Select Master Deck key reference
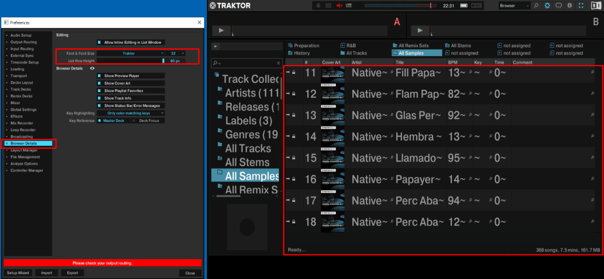 click(113, 121)
